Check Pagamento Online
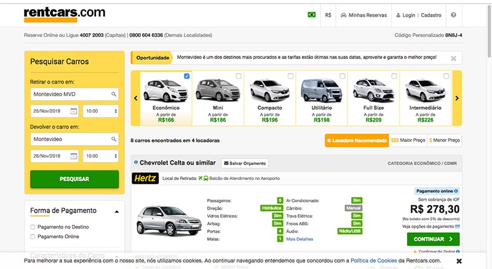This screenshot has width=492, height=269. 33,236
